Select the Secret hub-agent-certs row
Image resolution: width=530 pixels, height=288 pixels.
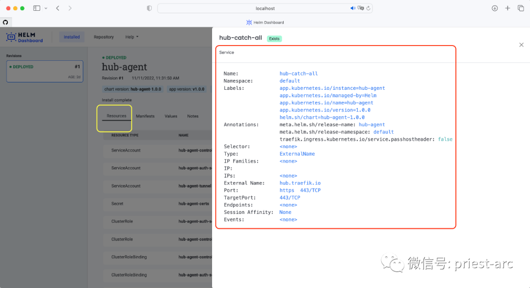(x=158, y=204)
